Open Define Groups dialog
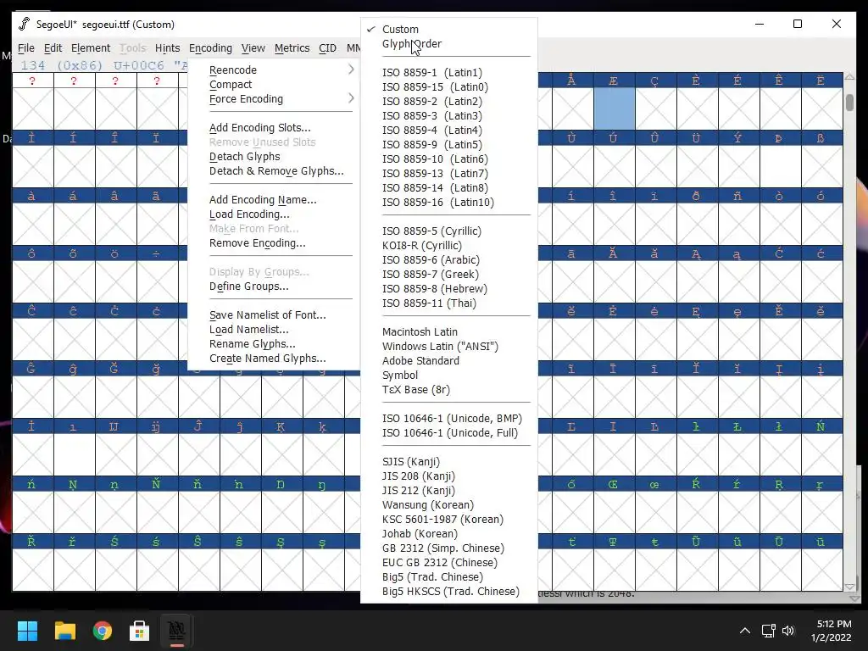The image size is (868, 651). (x=248, y=287)
